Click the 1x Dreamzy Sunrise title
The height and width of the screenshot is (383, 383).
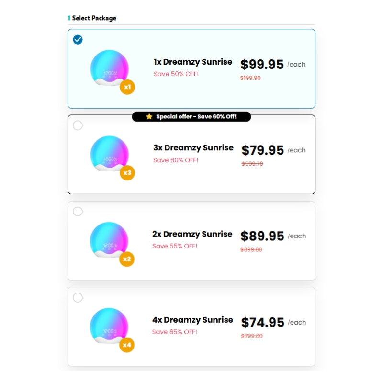(193, 62)
